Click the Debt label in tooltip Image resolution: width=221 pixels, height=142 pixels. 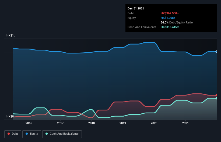[x=131, y=13]
